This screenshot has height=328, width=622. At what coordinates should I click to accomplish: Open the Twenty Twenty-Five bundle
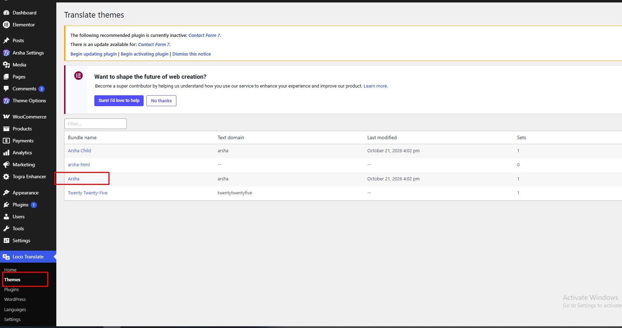(88, 193)
